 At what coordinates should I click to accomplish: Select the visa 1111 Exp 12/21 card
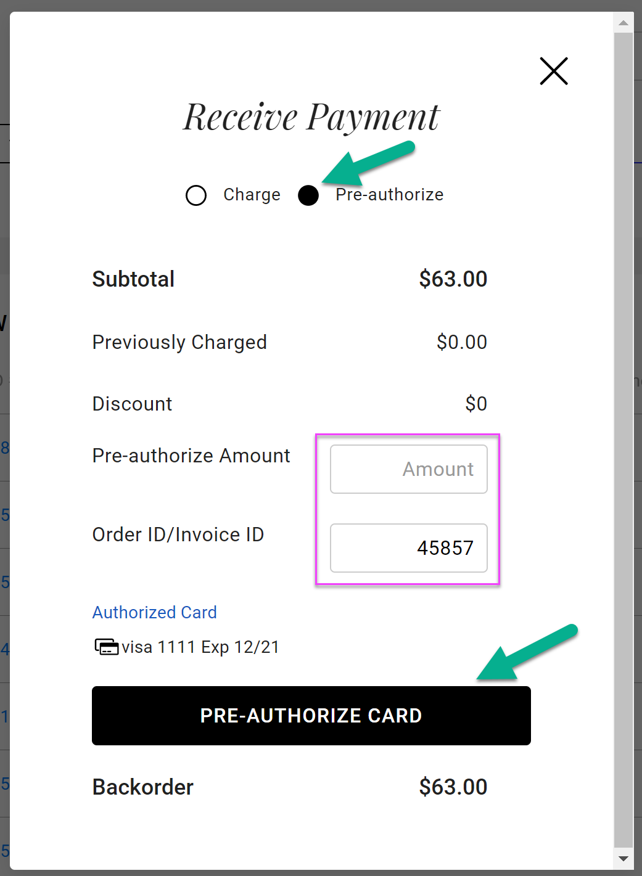coord(200,647)
